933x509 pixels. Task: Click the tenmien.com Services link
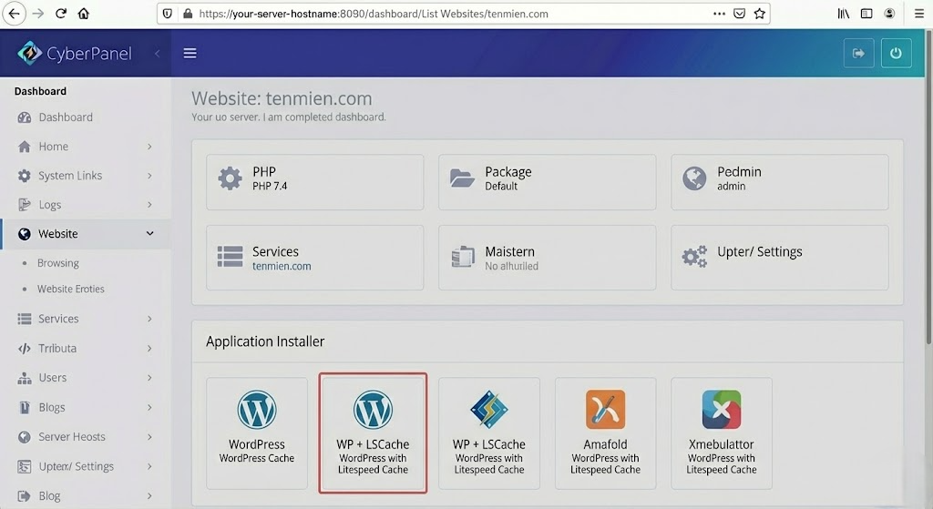coord(282,267)
